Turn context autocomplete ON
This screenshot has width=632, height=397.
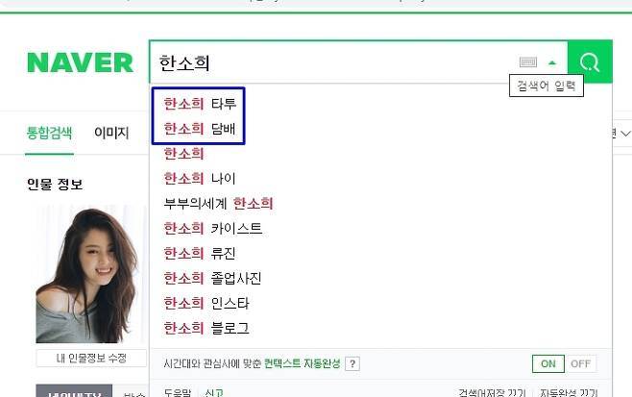click(x=548, y=364)
